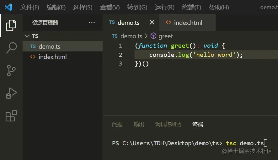This screenshot has width=278, height=160.
Task: Open the Explorer view in activity bar
Action: [11, 25]
